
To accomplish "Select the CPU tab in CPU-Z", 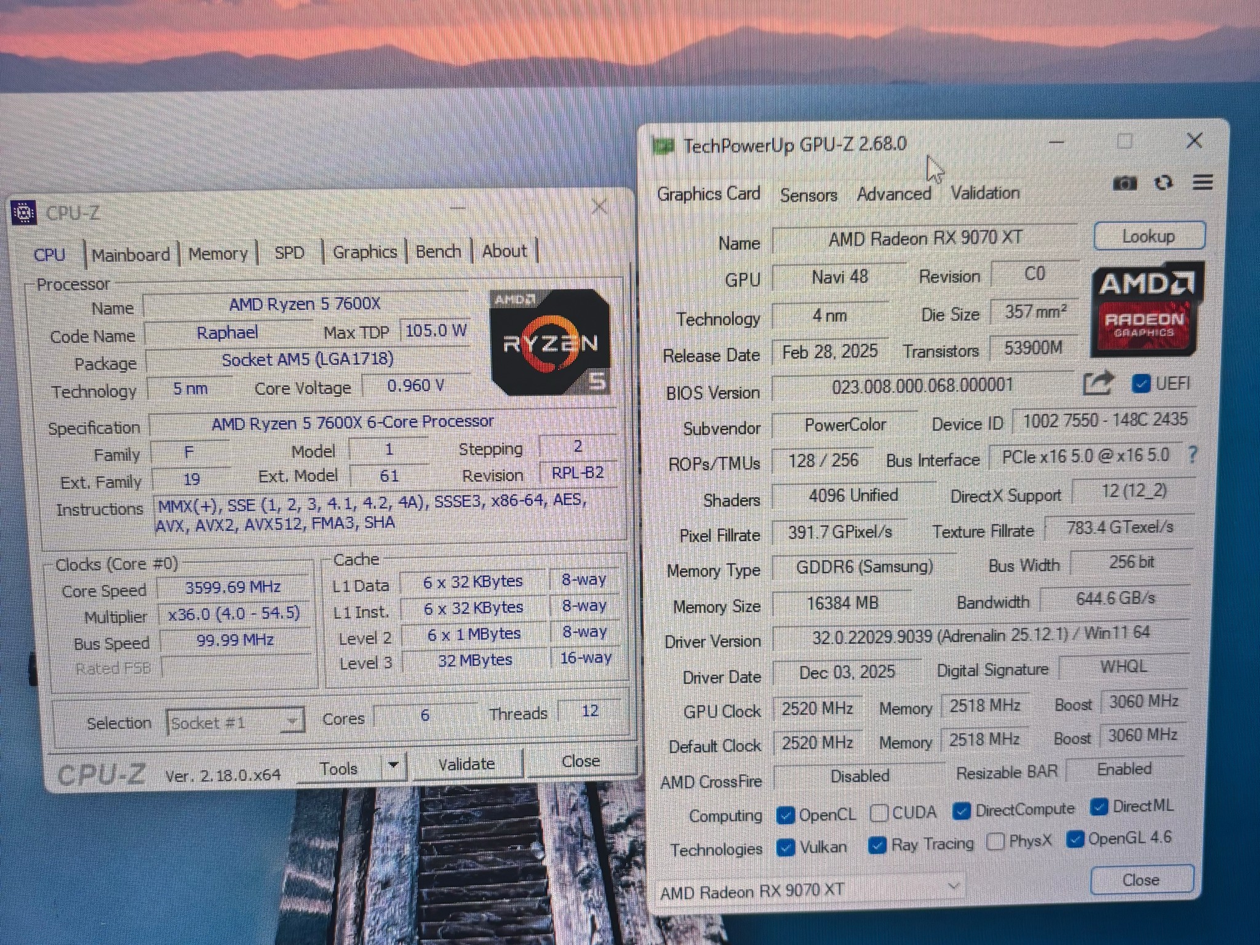I will (50, 255).
